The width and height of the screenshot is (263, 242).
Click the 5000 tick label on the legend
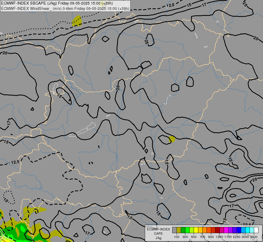click(x=254, y=237)
